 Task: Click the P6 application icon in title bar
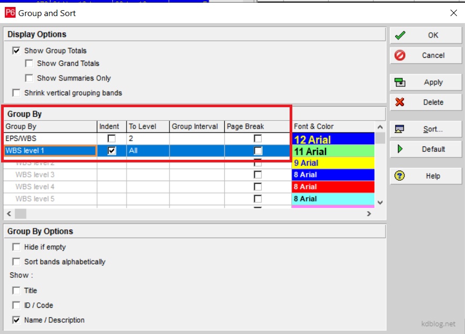coord(10,13)
